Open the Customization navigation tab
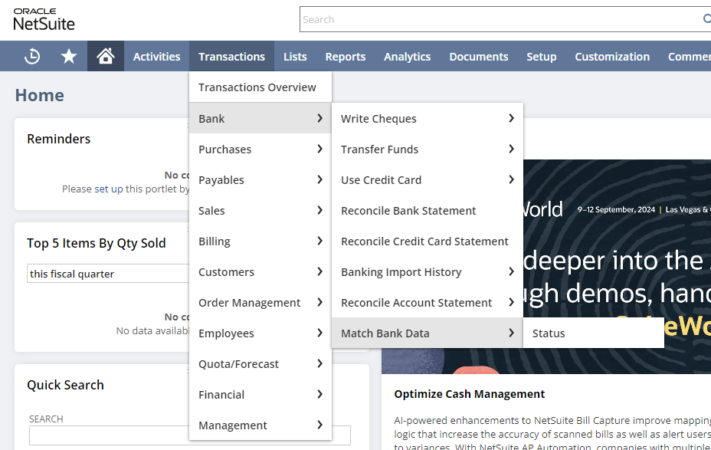This screenshot has width=711, height=450. [x=612, y=57]
